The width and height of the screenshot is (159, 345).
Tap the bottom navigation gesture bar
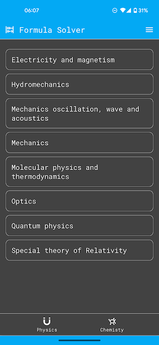[x=79, y=340]
